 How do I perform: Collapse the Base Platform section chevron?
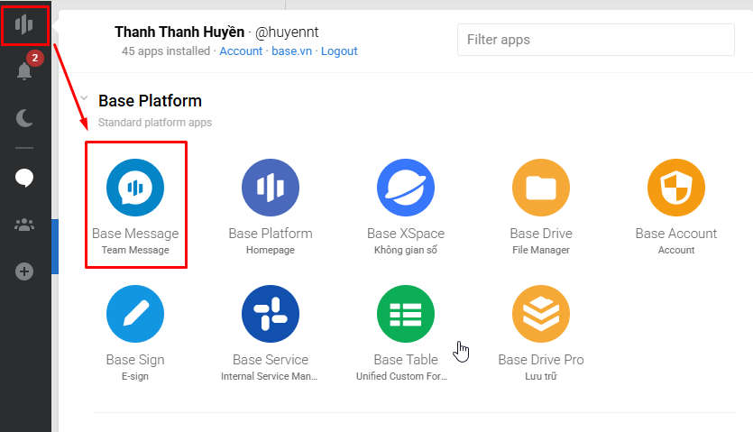(x=85, y=98)
